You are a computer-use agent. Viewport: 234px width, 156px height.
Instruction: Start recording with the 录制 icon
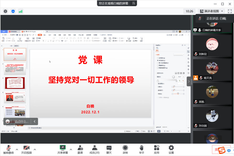[125, 149]
